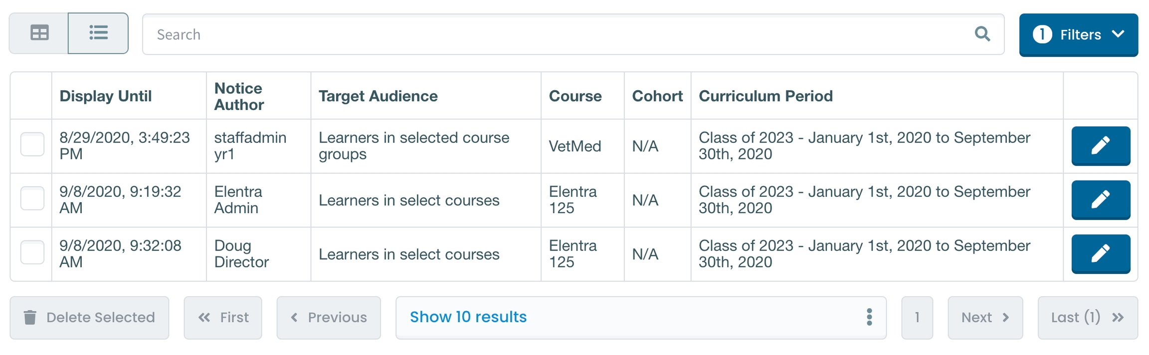This screenshot has height=355, width=1149.
Task: Sort by Display Until column header
Action: point(106,96)
